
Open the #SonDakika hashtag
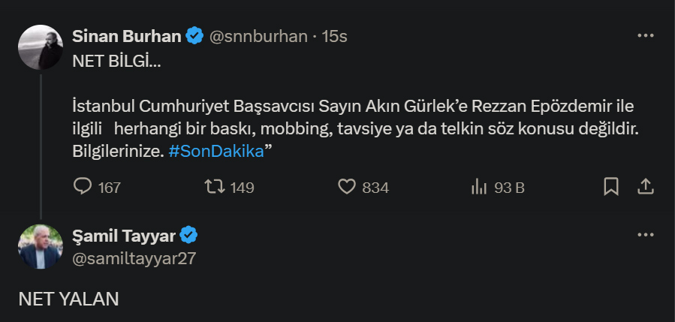pyautogui.click(x=216, y=152)
